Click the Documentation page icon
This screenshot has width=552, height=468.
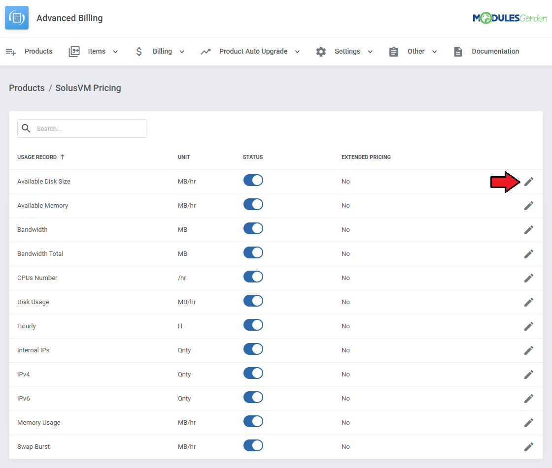(x=458, y=52)
